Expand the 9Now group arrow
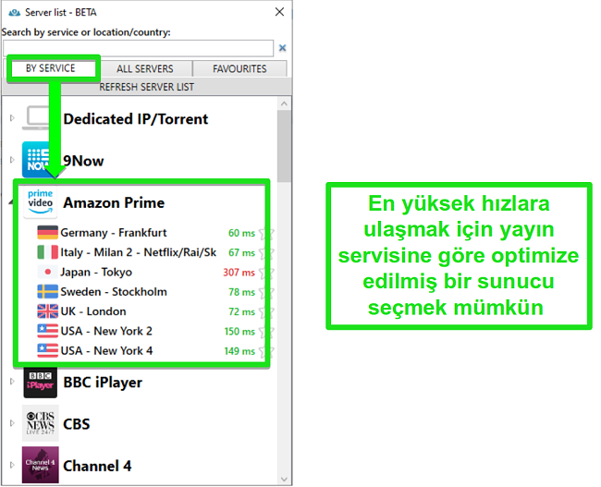 (x=12, y=160)
